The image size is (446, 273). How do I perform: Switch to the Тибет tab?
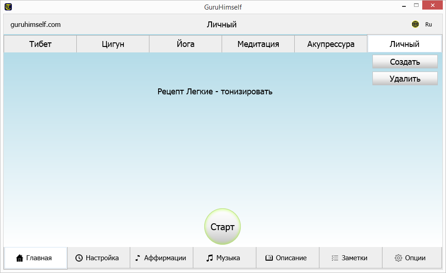(40, 44)
